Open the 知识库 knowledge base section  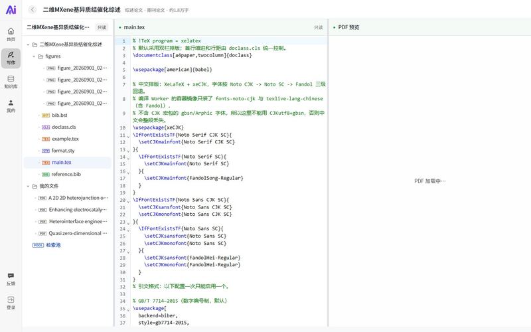pyautogui.click(x=11, y=82)
